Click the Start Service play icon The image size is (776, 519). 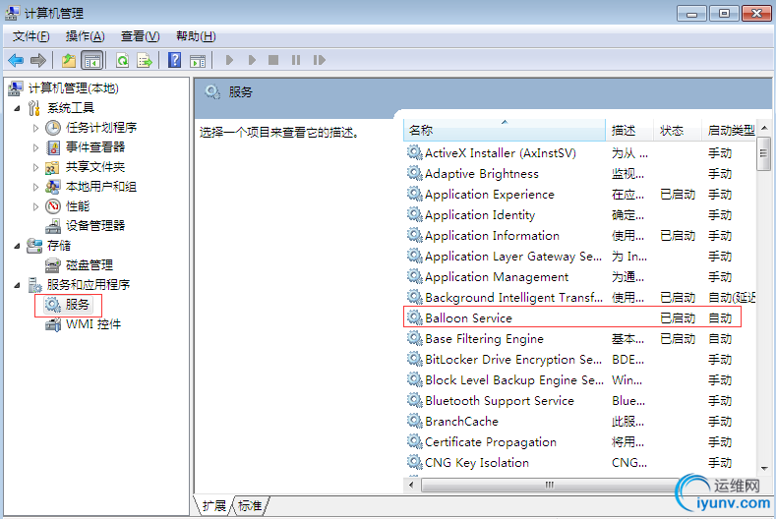pos(229,60)
